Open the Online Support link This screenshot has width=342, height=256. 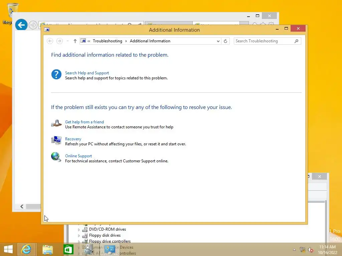click(x=78, y=156)
